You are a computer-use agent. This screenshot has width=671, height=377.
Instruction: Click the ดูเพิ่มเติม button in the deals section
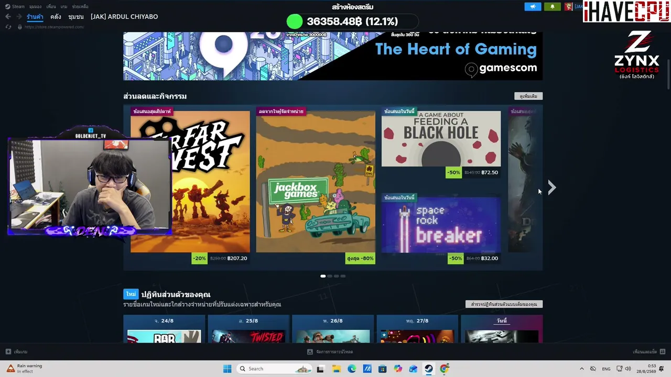click(528, 96)
